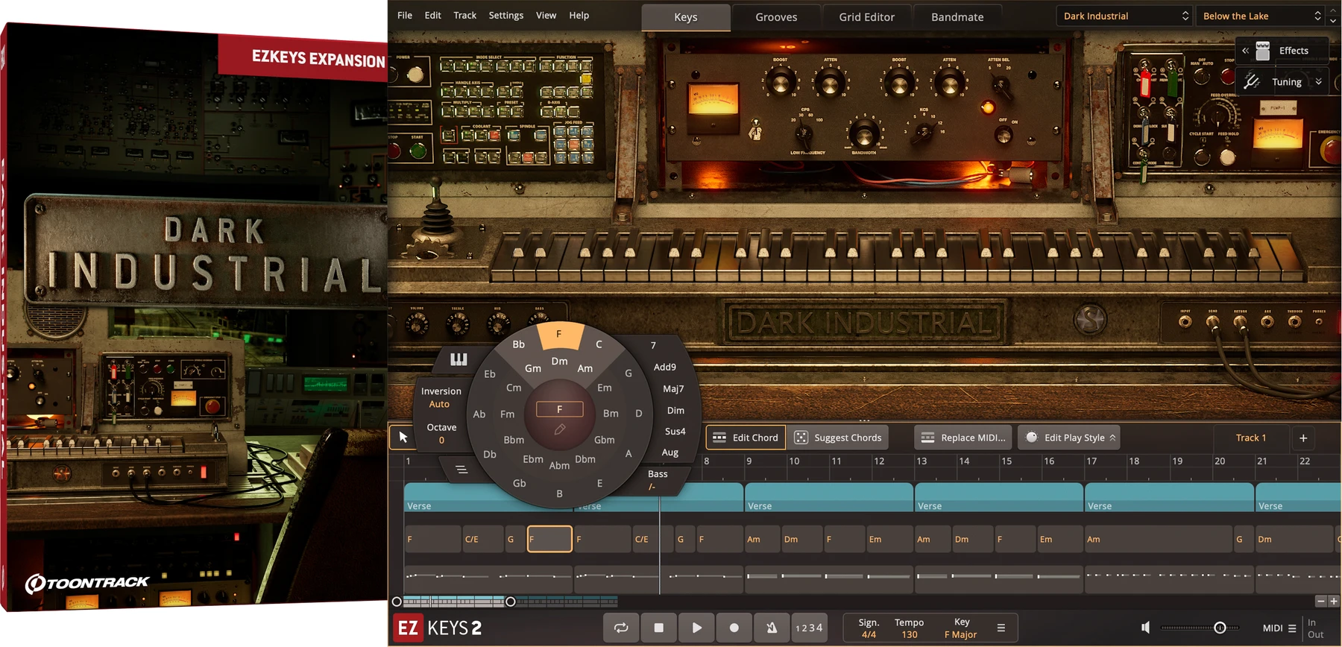1342x647 pixels.
Task: Zoom out timeline with minus button
Action: (x=1320, y=601)
